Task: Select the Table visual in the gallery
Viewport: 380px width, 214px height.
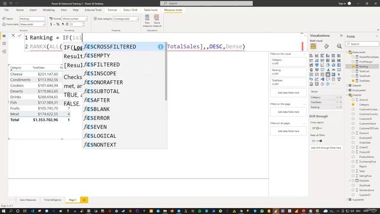Action: click(x=328, y=74)
